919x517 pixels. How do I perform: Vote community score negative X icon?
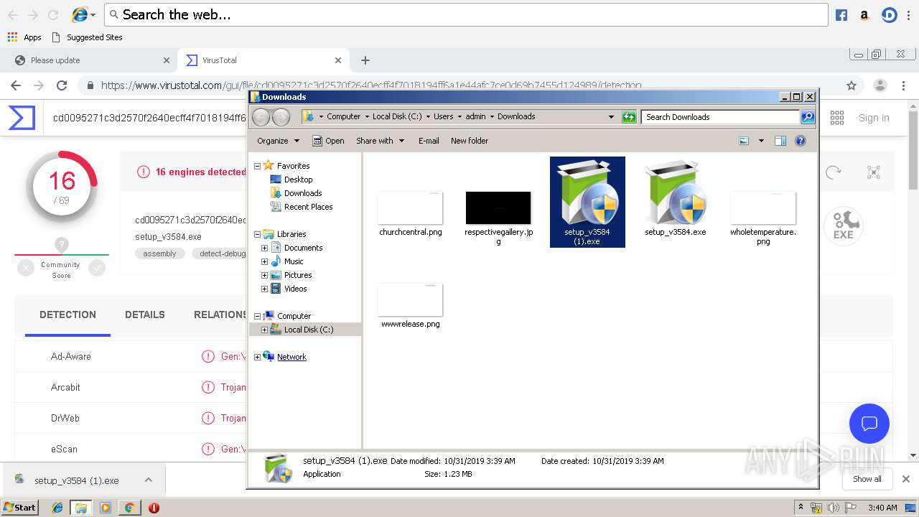click(x=26, y=268)
